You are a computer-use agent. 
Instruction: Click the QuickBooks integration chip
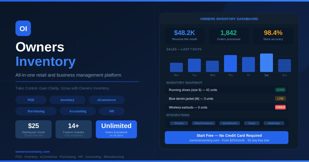(230, 123)
